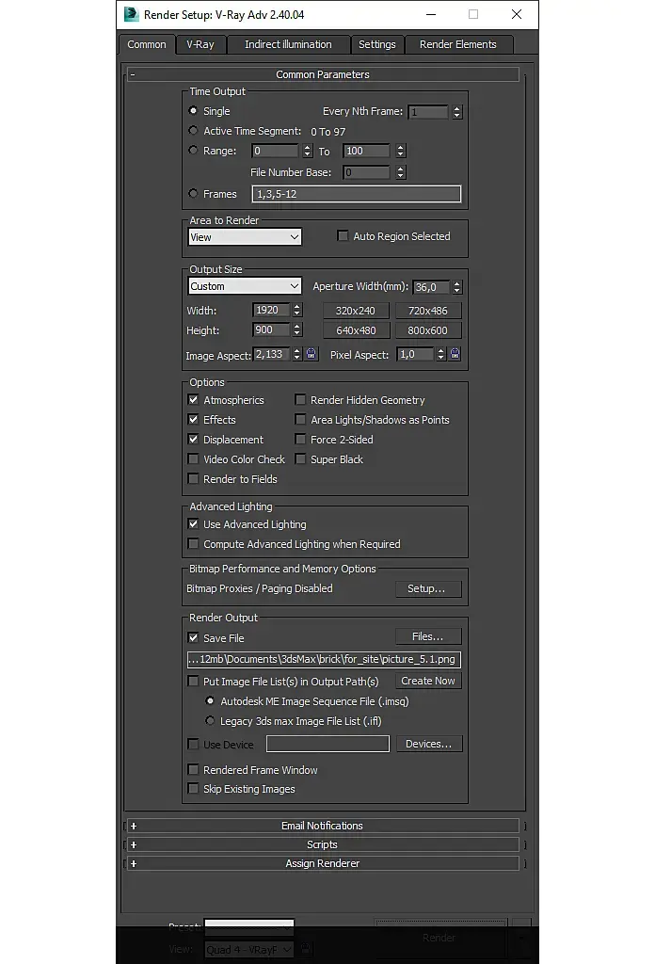Select Legacy 3ds max Image File List
This screenshot has height=964, width=655.
pyautogui.click(x=210, y=720)
